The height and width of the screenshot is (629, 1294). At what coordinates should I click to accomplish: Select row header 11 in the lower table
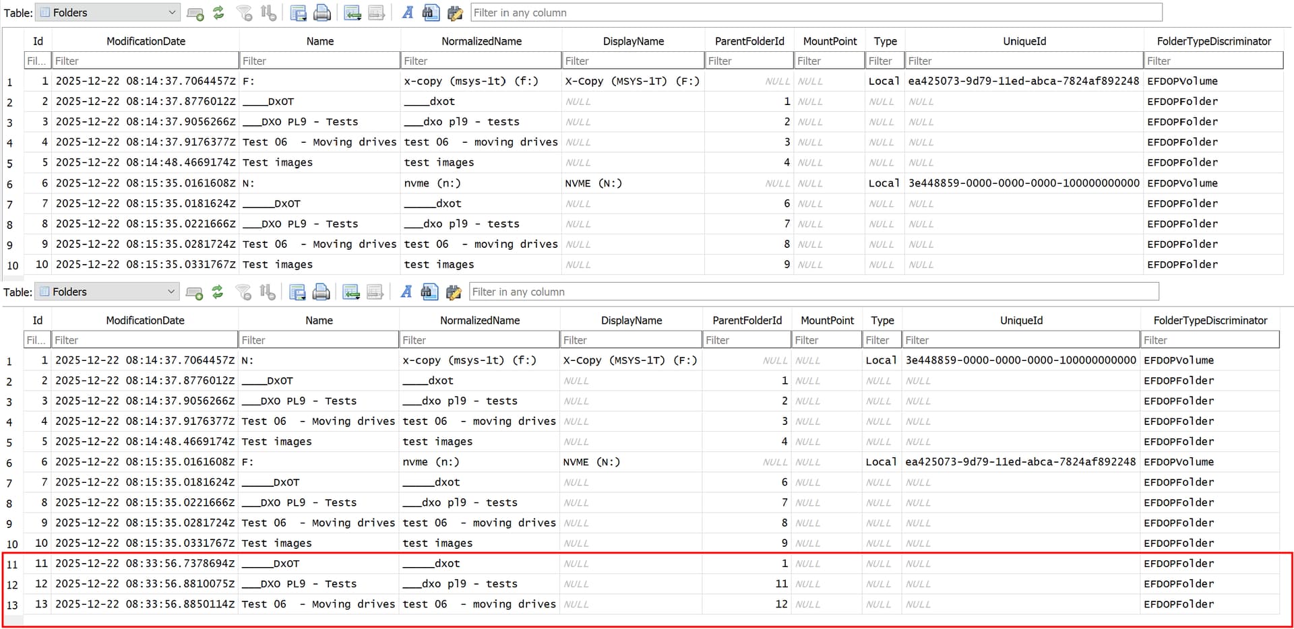click(x=12, y=564)
